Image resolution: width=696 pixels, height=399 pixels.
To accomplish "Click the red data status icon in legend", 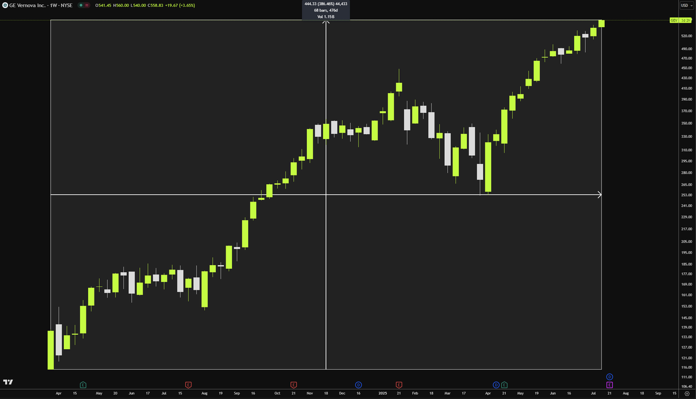I will (87, 5).
